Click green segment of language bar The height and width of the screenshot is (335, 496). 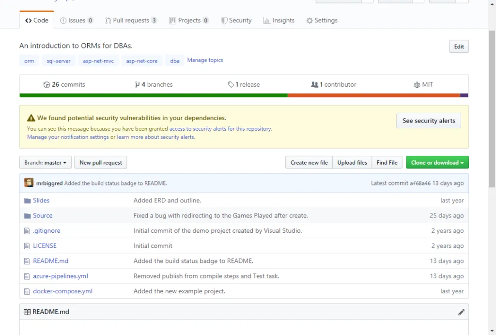(154, 95)
